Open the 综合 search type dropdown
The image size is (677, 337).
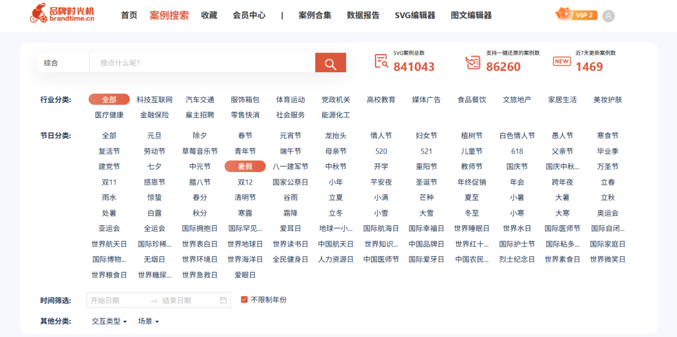tap(63, 63)
